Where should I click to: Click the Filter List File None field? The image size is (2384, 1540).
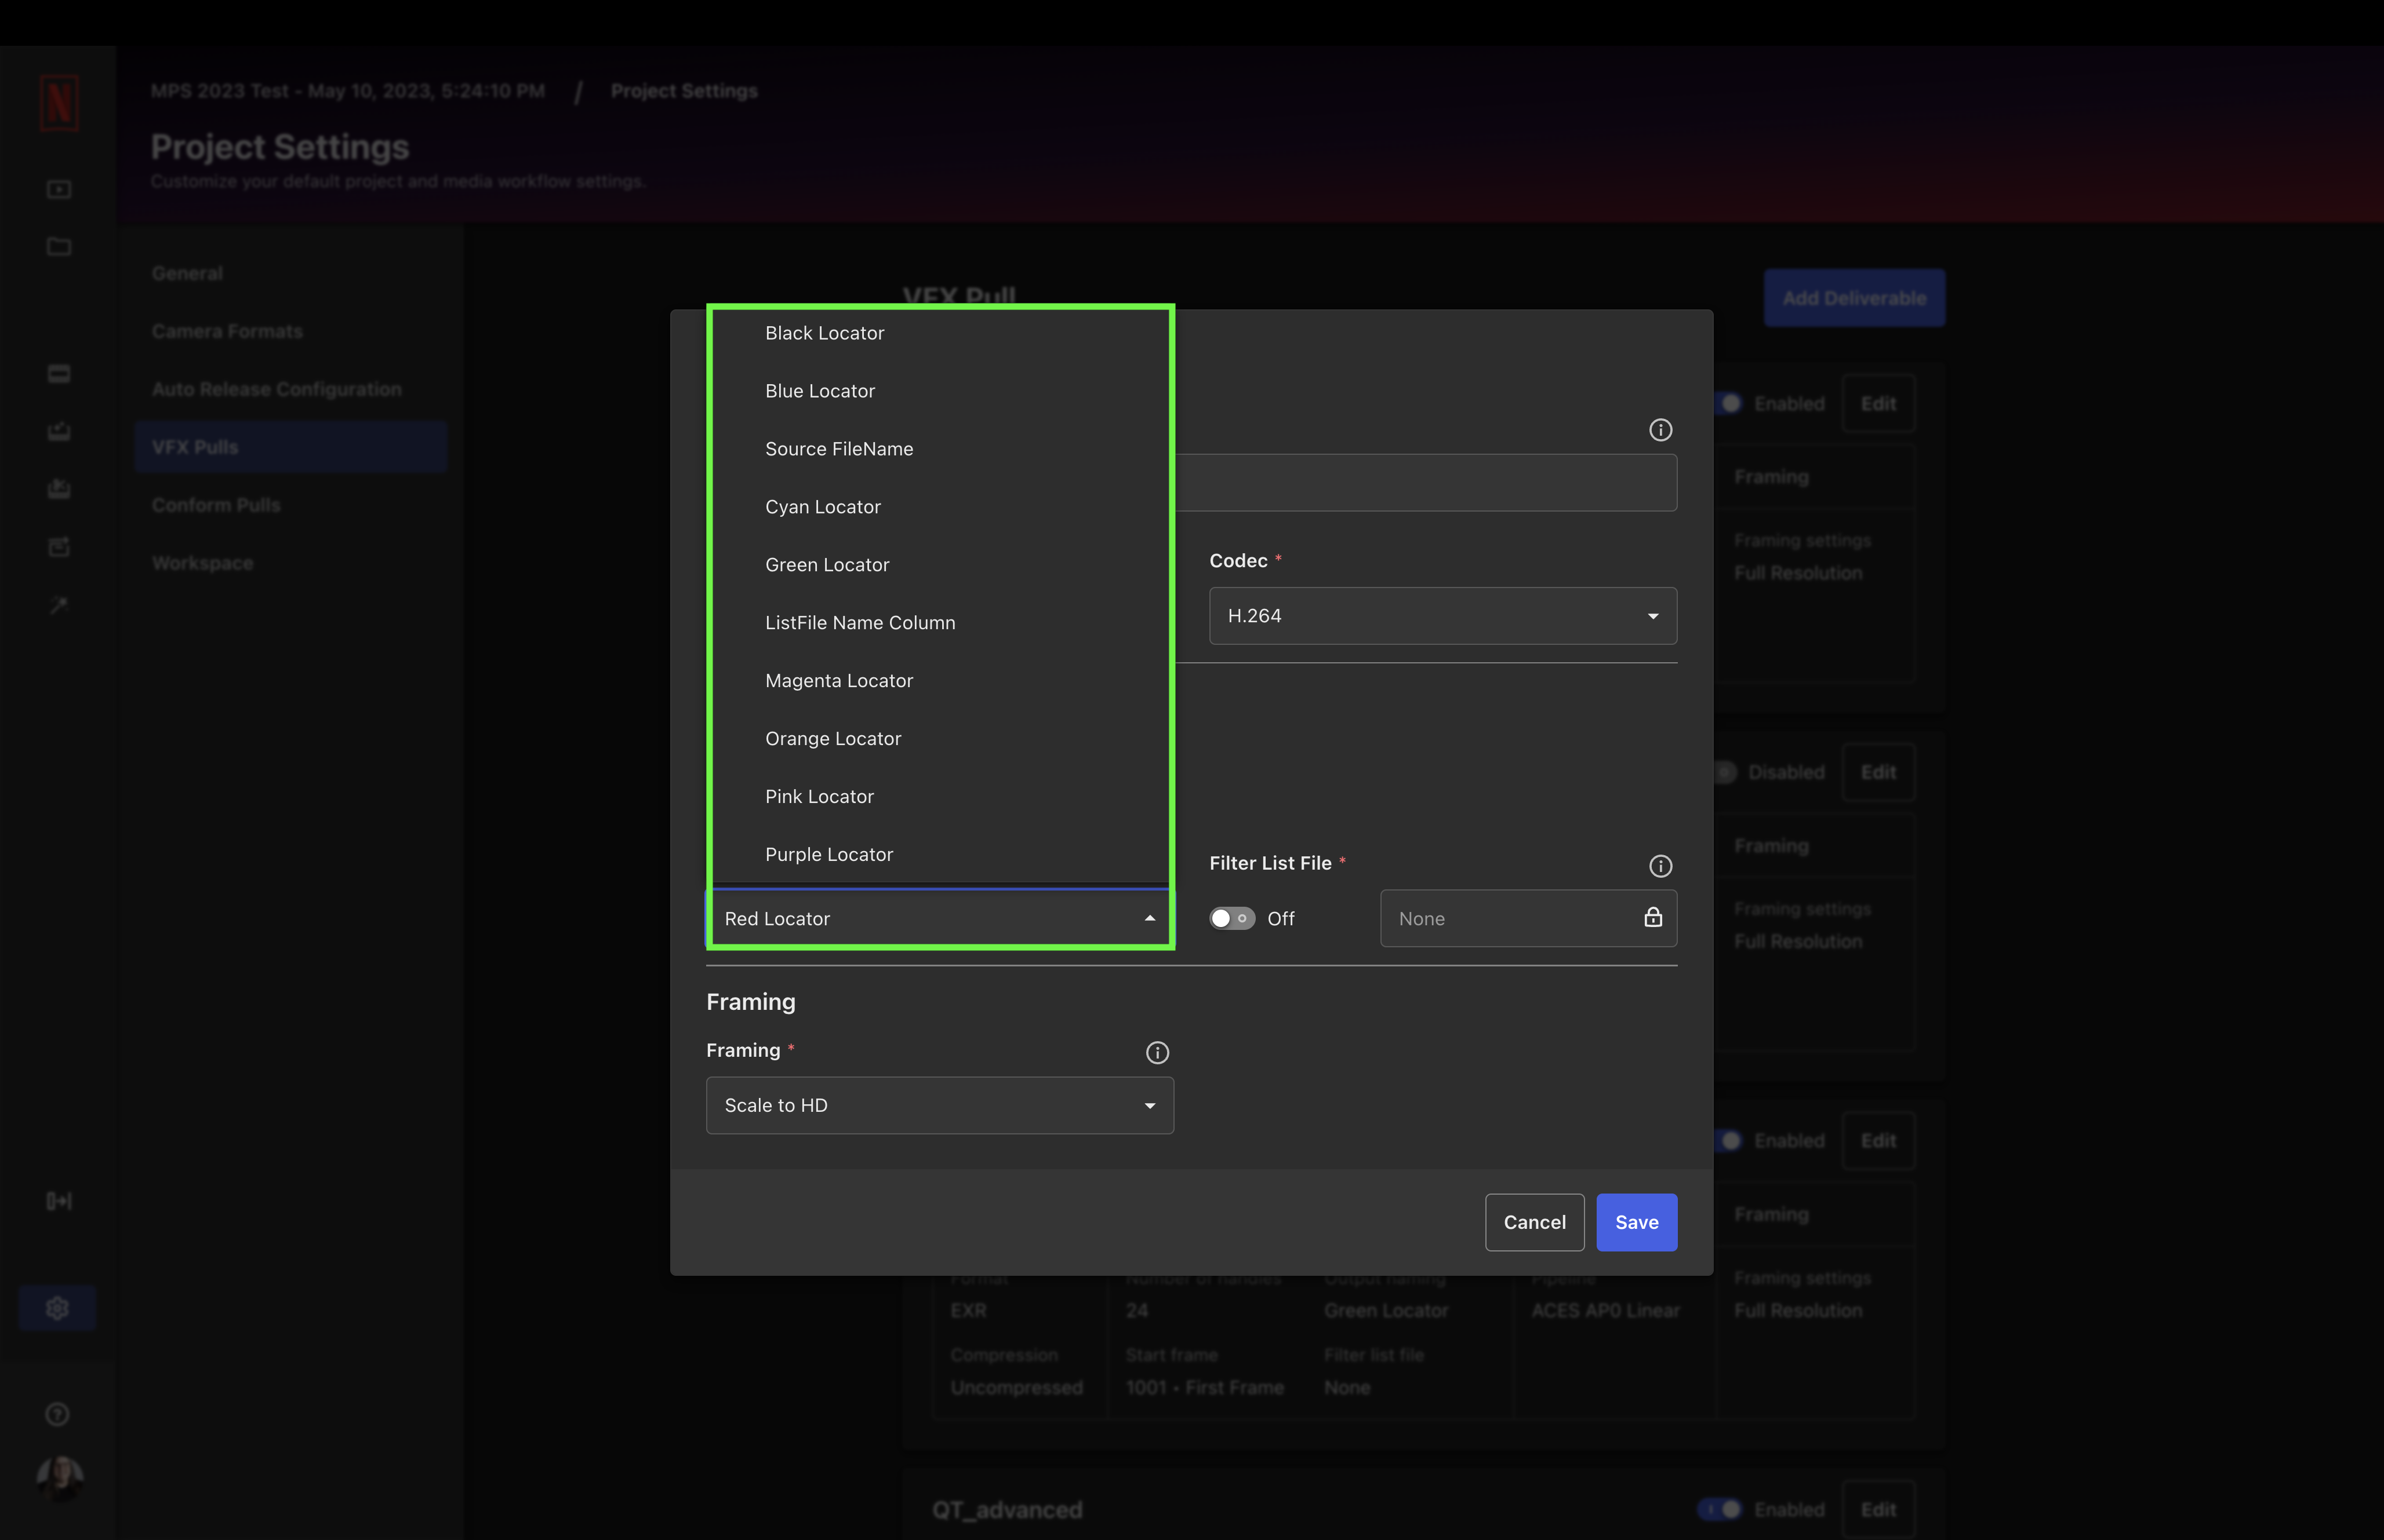point(1529,918)
